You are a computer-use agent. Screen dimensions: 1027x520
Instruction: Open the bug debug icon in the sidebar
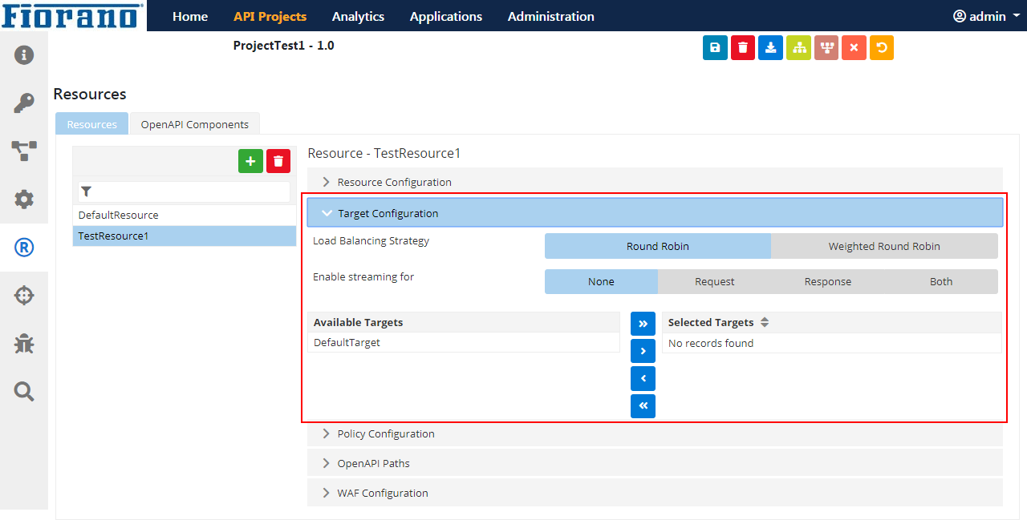[x=24, y=344]
